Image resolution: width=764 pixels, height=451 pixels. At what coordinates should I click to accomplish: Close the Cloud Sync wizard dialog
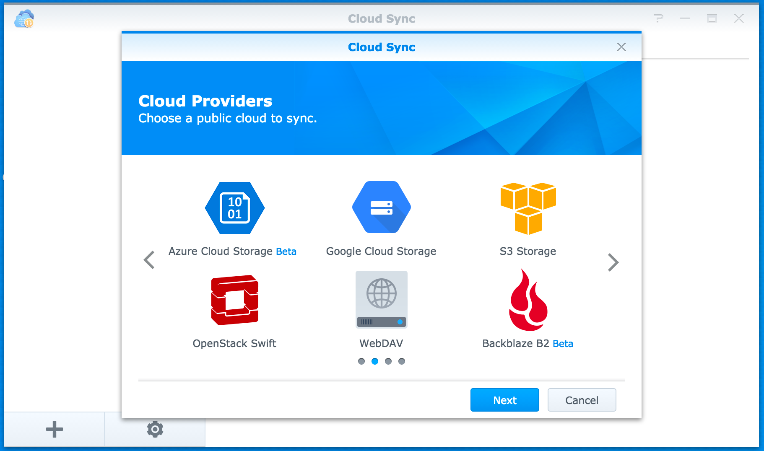pyautogui.click(x=621, y=47)
